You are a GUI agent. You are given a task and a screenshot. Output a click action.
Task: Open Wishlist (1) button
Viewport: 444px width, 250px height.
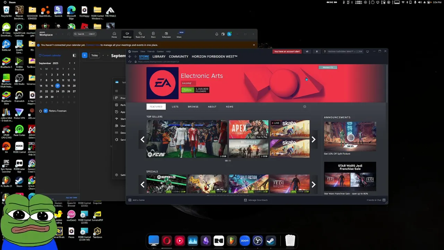tap(328, 67)
